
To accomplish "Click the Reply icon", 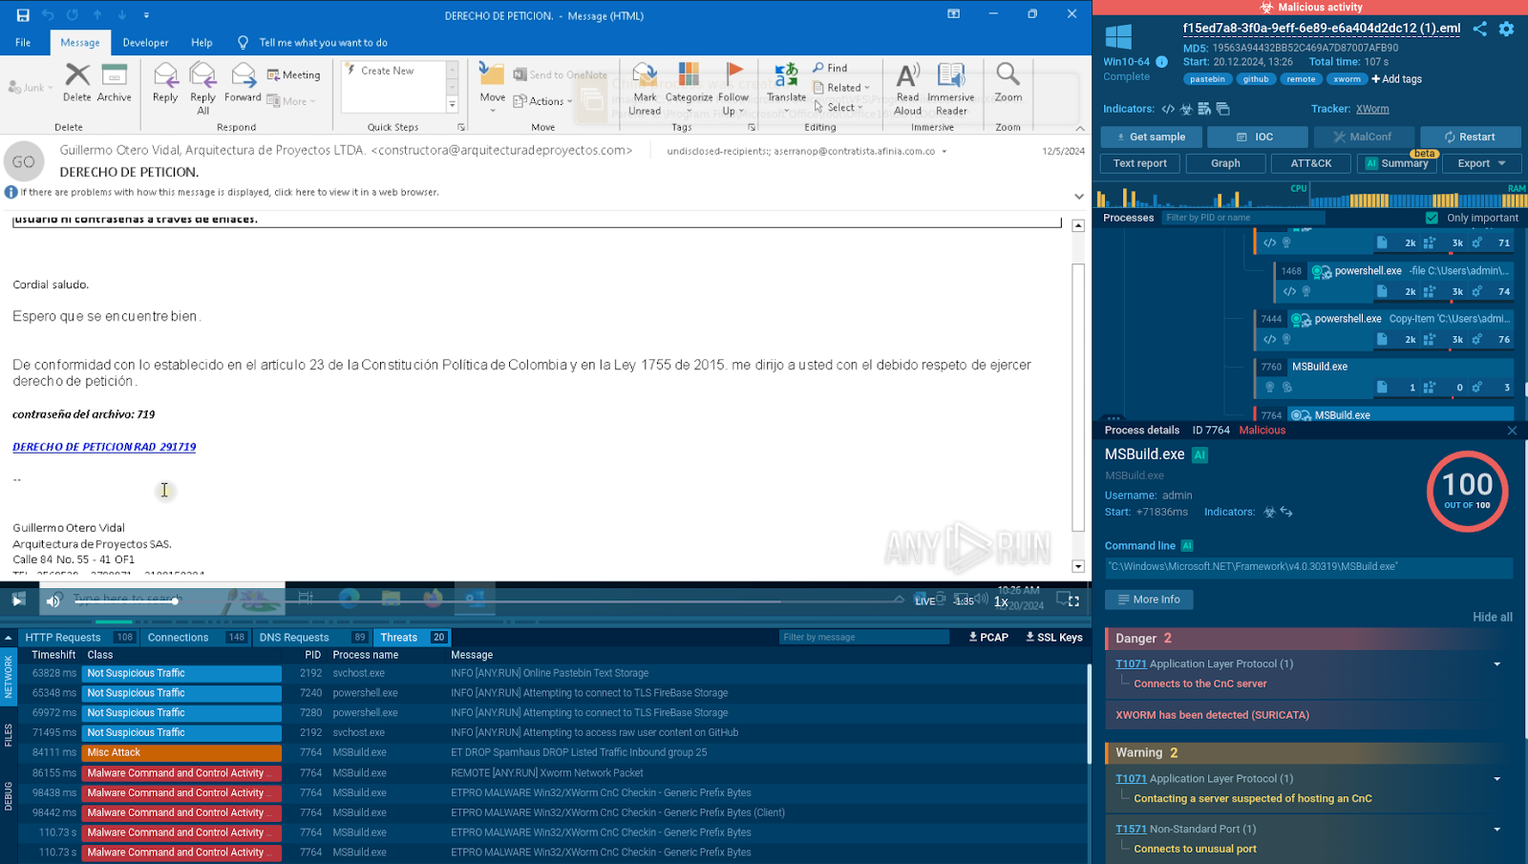I will pyautogui.click(x=165, y=74).
